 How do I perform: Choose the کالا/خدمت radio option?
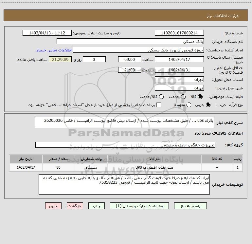(161, 97)
